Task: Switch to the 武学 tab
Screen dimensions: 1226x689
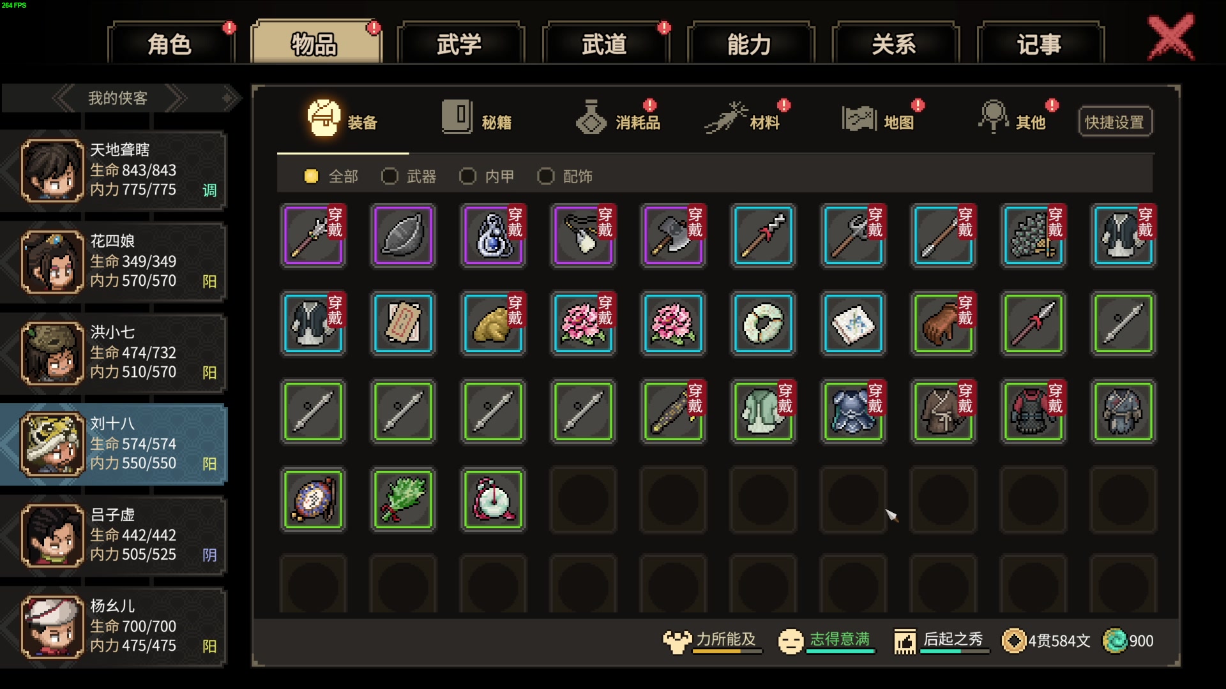Action: coord(460,44)
